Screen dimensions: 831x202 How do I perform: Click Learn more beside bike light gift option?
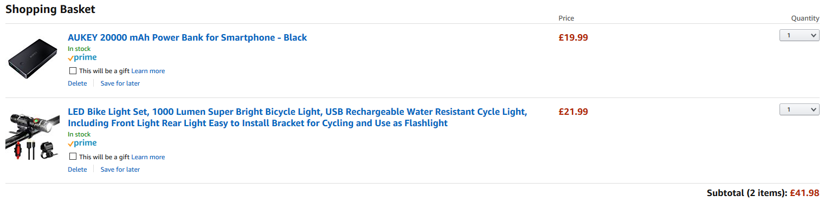(x=148, y=157)
